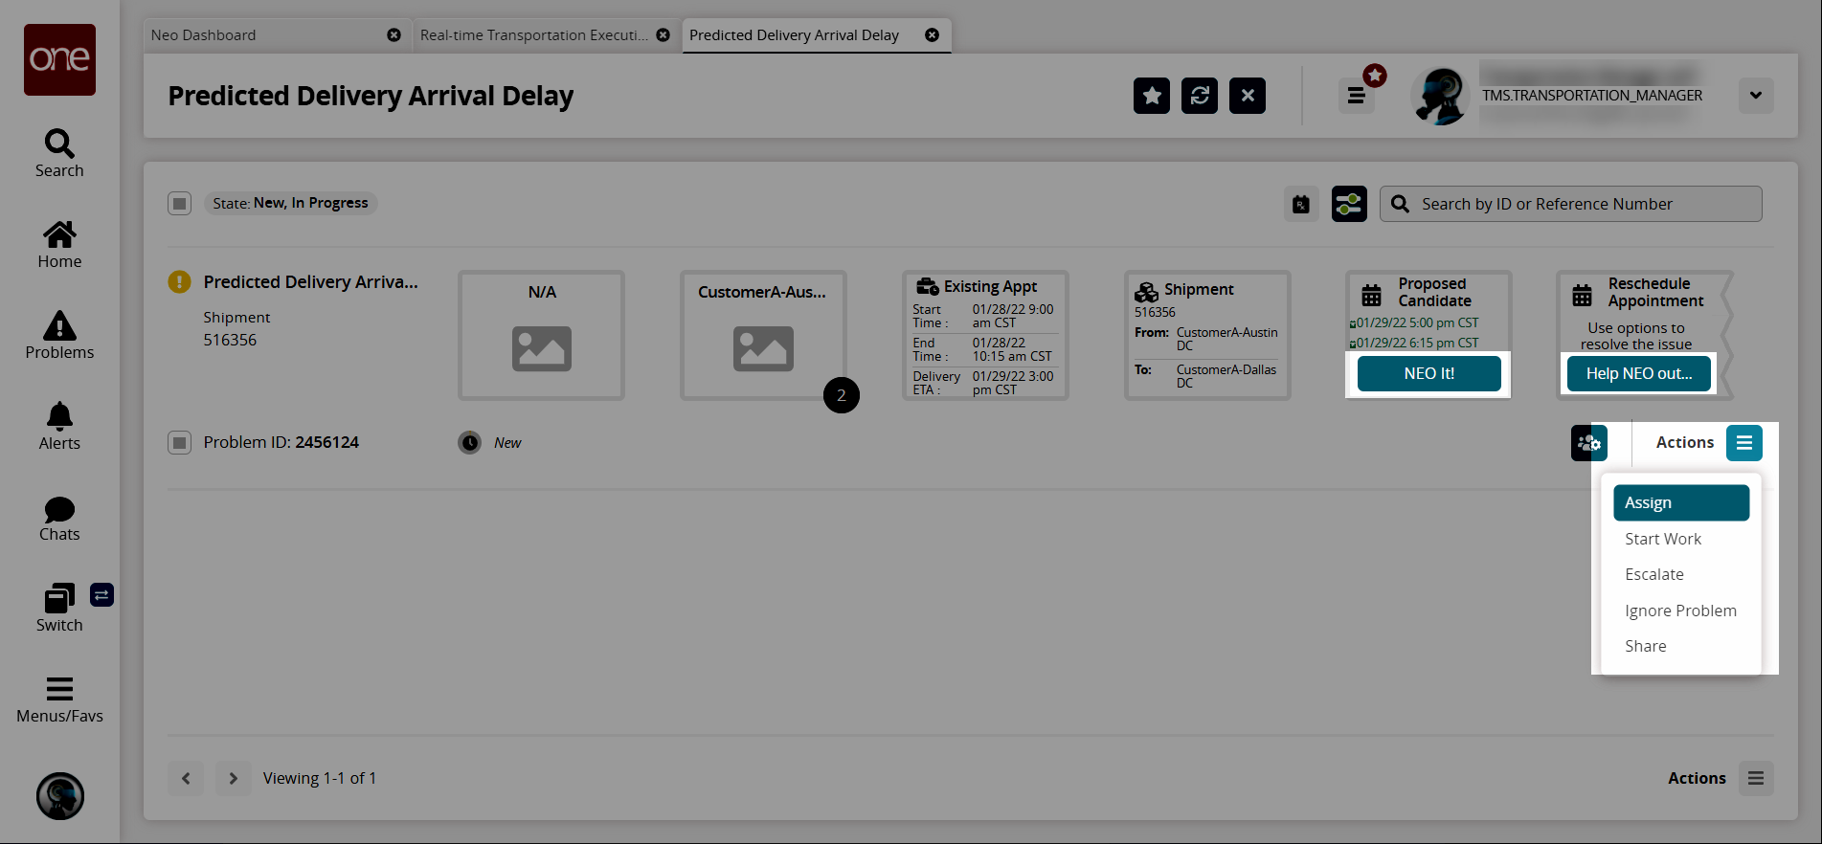Click the State: New, In Progress filter chip
1822x844 pixels.
(290, 203)
